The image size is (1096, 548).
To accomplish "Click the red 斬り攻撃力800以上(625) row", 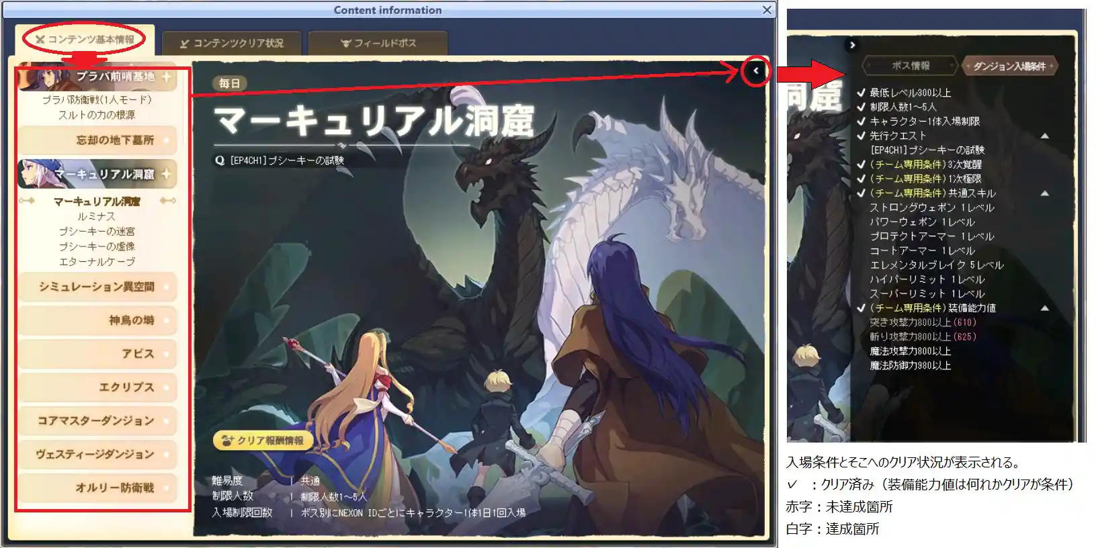I will [923, 337].
